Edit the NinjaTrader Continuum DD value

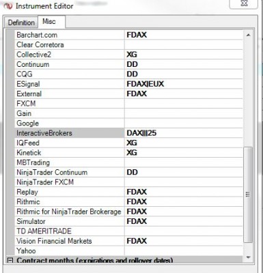coord(184,172)
